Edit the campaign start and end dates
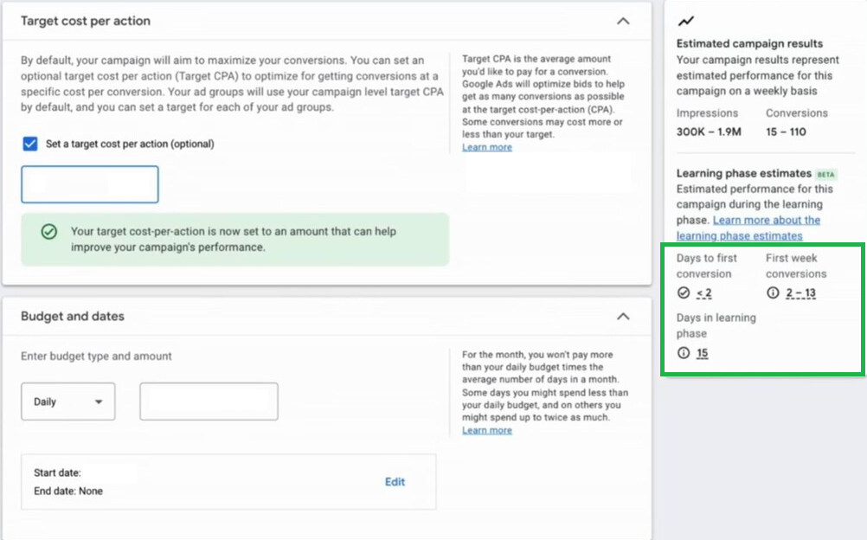 click(395, 482)
